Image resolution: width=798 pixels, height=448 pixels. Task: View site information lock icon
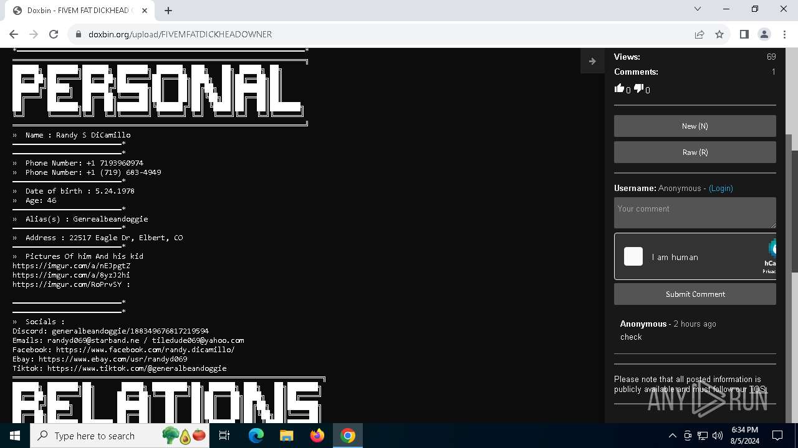pyautogui.click(x=79, y=34)
